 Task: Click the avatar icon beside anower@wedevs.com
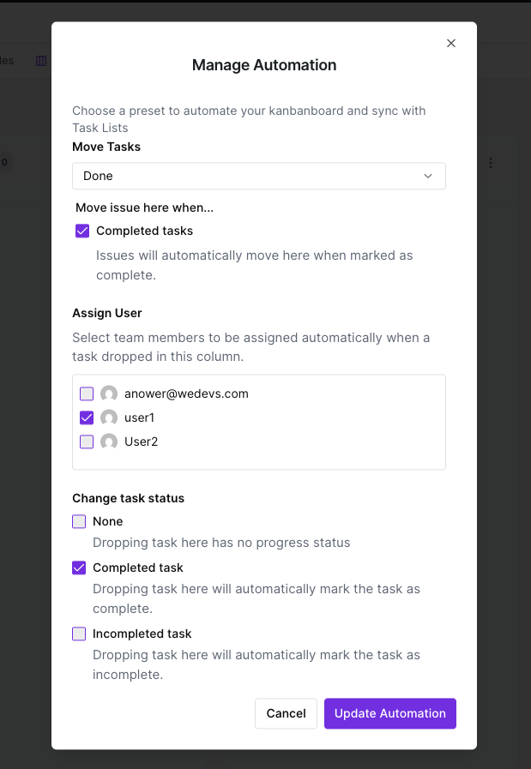coord(109,394)
